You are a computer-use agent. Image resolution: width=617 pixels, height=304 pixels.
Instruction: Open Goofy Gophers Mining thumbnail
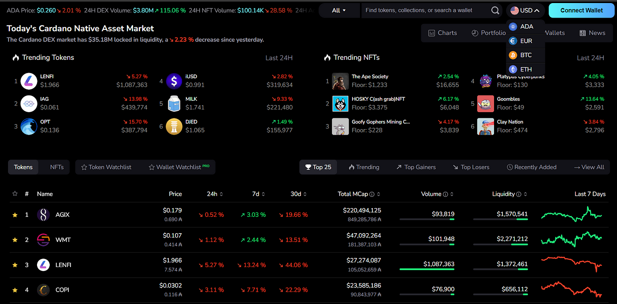tap(340, 127)
